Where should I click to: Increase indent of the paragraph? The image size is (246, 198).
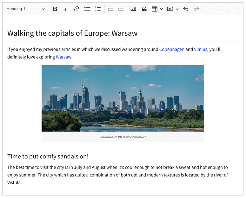pyautogui.click(x=121, y=9)
